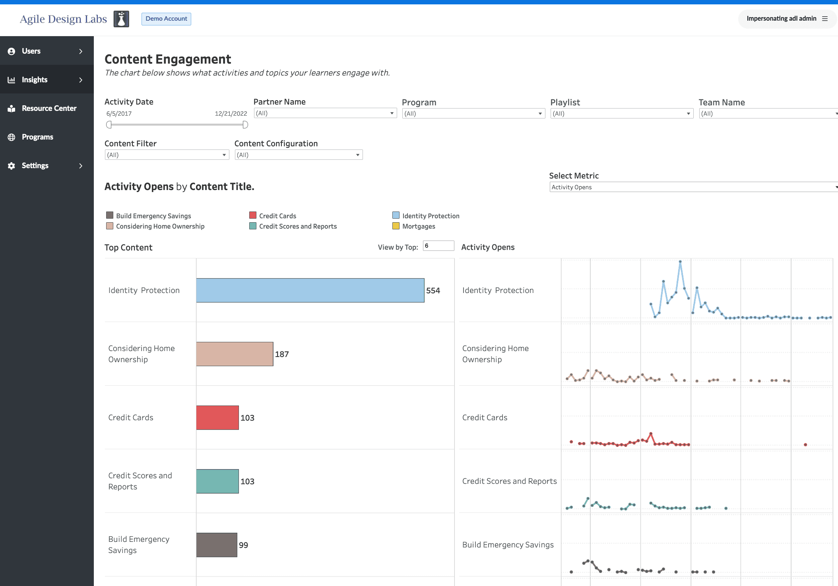838x586 pixels.
Task: Open the Programs sidebar menu item
Action: [x=47, y=137]
